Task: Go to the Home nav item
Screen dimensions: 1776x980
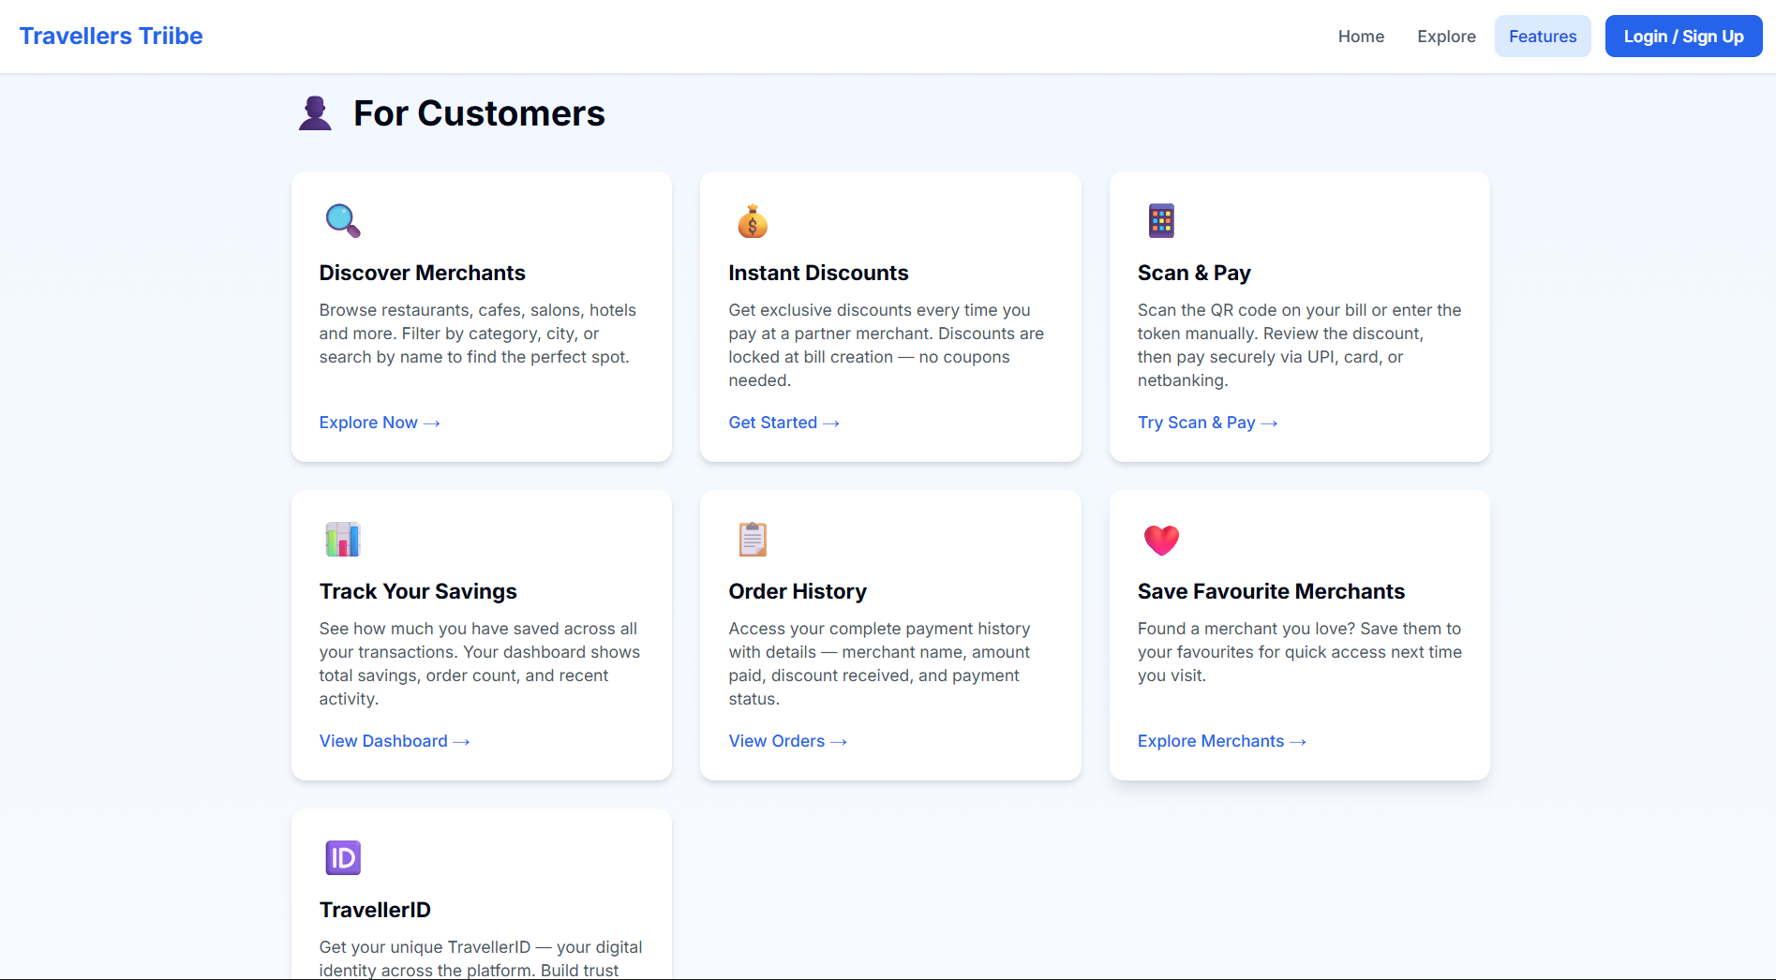Action: (1361, 37)
